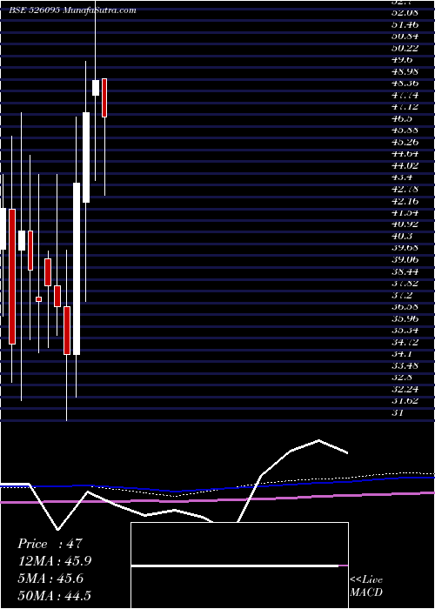This screenshot has width=435, height=609.
Task: Click the 47.12 price axis label
Action: pyautogui.click(x=405, y=106)
